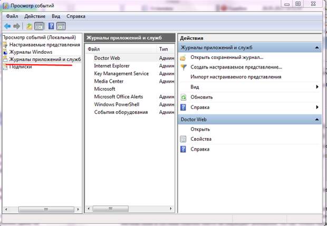Click the blue Help question-mark toolbar icon
The width and height of the screenshot is (327, 226).
click(x=51, y=26)
